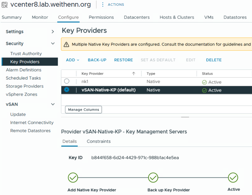
Task: Click the vSAN heading in sidebar
Action: click(12, 104)
